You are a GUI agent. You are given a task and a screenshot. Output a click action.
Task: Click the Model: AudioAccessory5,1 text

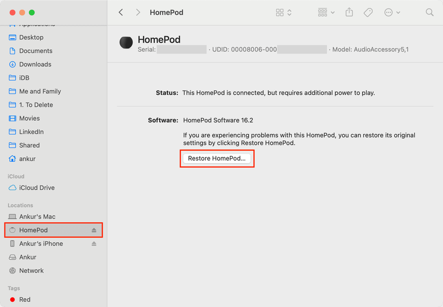click(x=370, y=49)
